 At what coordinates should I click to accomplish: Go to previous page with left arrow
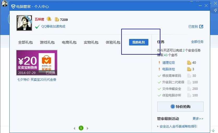74,128
